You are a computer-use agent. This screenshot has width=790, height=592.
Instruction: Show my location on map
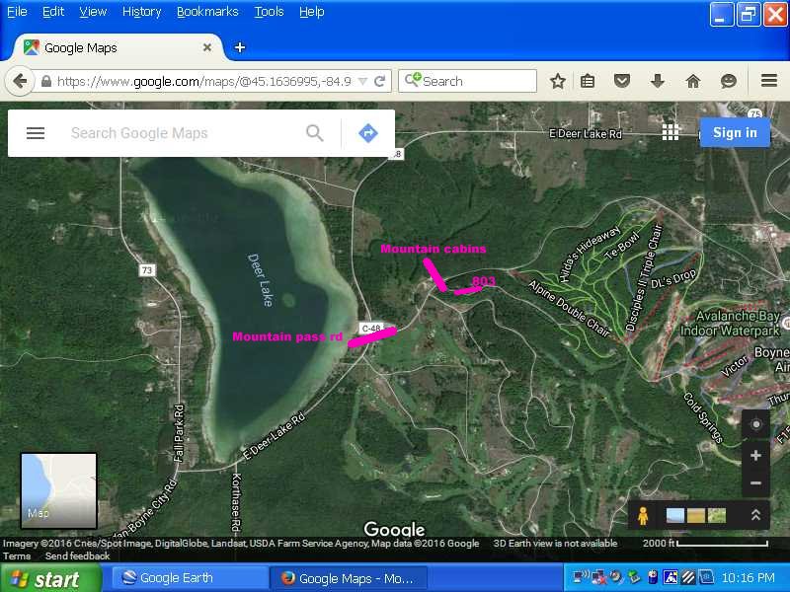756,424
